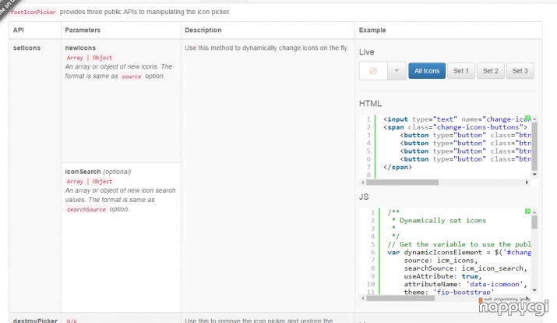
Task: Click the Live heading in the example
Action: (x=367, y=52)
